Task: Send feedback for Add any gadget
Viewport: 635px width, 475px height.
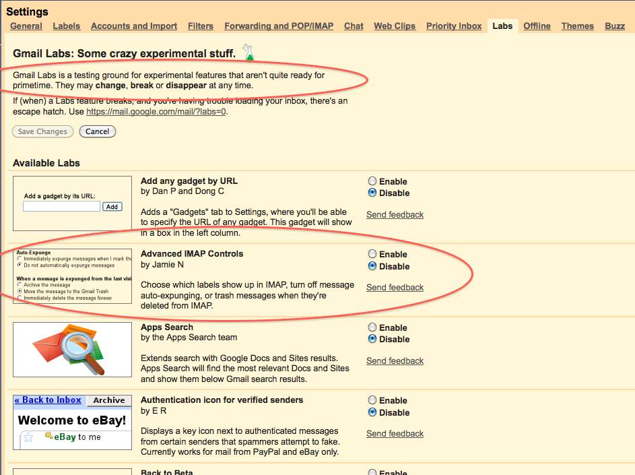Action: (395, 214)
